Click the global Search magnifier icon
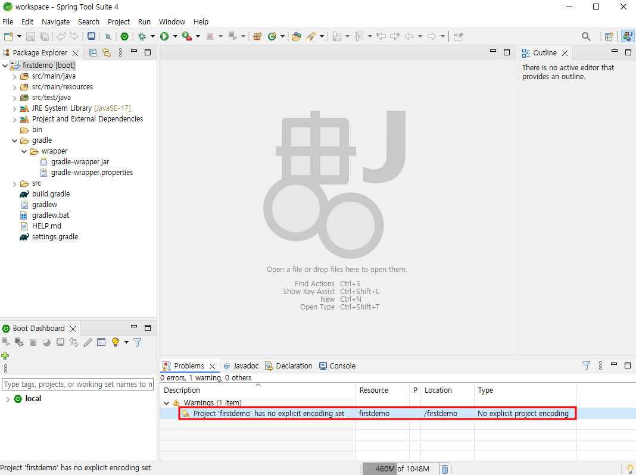Image resolution: width=636 pixels, height=475 pixels. point(586,36)
